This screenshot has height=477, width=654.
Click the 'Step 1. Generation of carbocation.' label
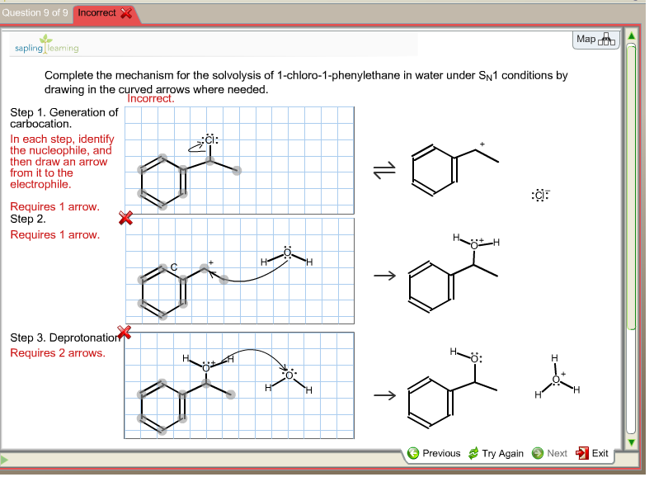coord(64,118)
